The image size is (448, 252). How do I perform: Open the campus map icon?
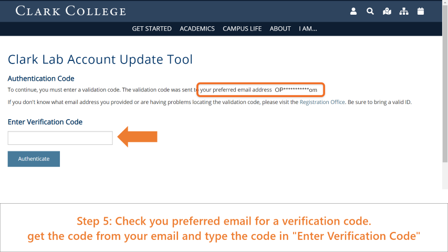(387, 12)
